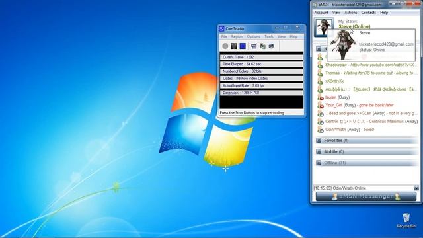Screen dimensions: 423x238
Task: Expand the Favorites (0) group
Action: pos(319,141)
